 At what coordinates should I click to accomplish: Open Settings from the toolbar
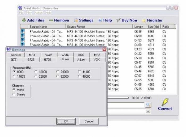coord(76,20)
